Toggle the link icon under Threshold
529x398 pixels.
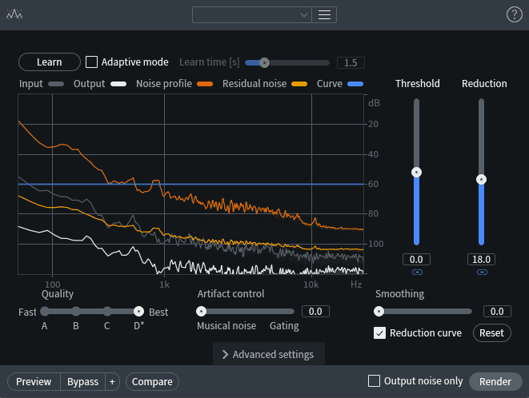click(417, 272)
